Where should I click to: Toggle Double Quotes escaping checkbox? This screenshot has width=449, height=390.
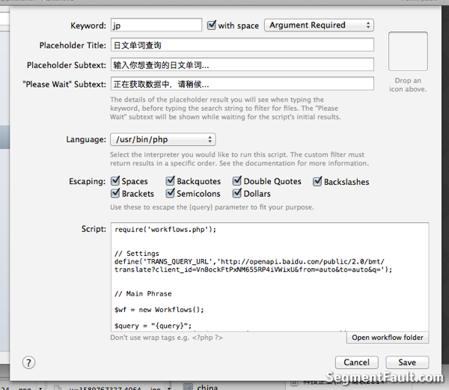point(237,180)
